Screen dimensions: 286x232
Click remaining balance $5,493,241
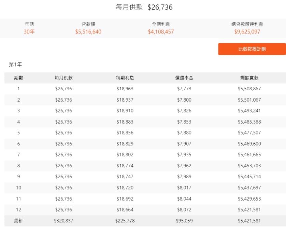(249, 111)
